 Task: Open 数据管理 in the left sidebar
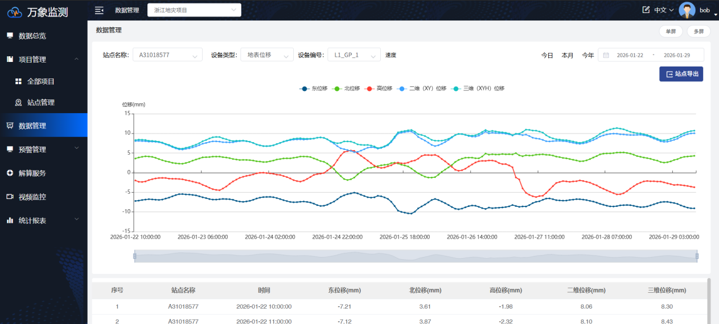pos(32,126)
